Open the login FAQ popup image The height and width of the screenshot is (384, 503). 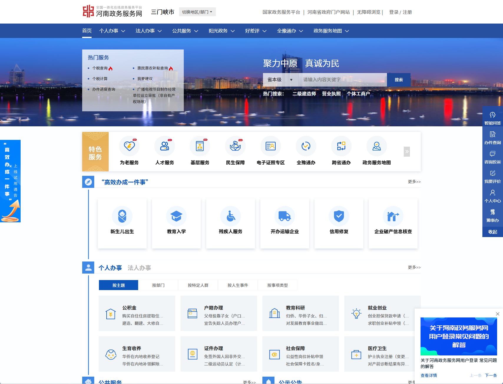click(x=459, y=336)
